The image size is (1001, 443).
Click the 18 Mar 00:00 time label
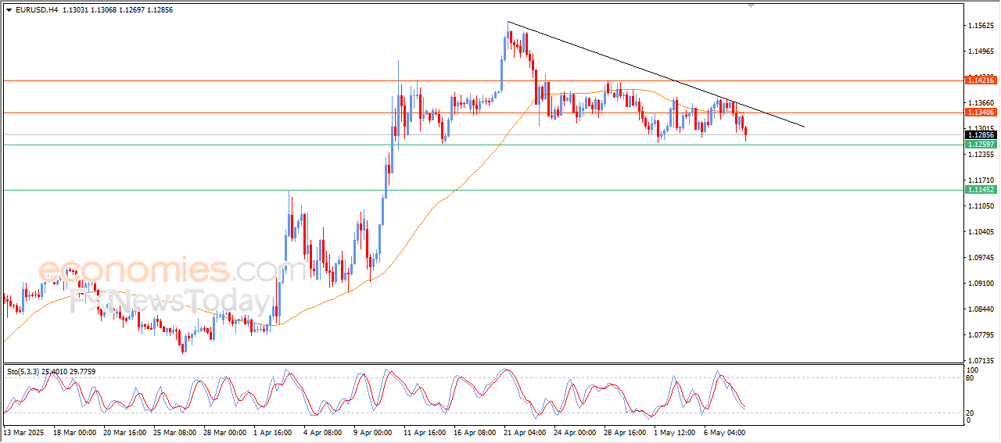tap(77, 431)
